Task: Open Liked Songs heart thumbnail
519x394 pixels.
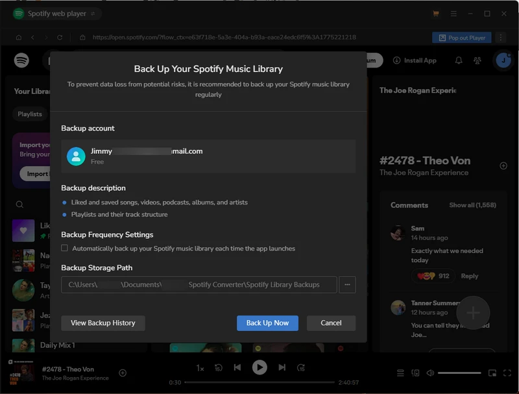Action: point(23,230)
